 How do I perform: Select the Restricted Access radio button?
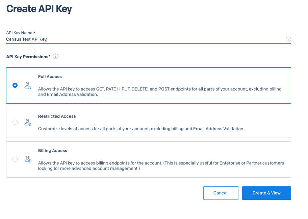click(x=15, y=122)
